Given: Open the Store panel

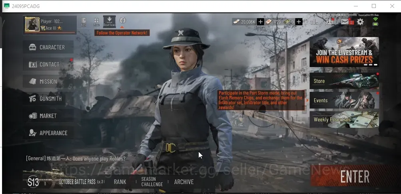Looking at the screenshot, I should (x=344, y=81).
